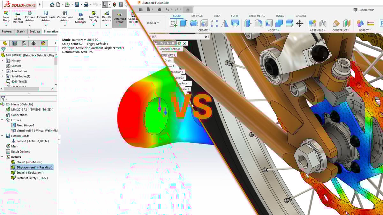Select the Fusion Move/Copy arrows tool
Image resolution: width=383 pixels, height=215 pixels.
click(x=300, y=23)
